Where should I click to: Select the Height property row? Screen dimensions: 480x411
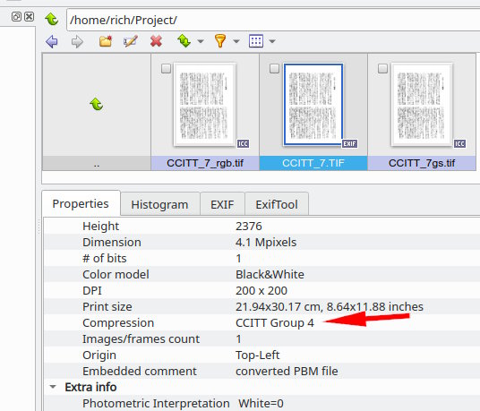click(262, 227)
